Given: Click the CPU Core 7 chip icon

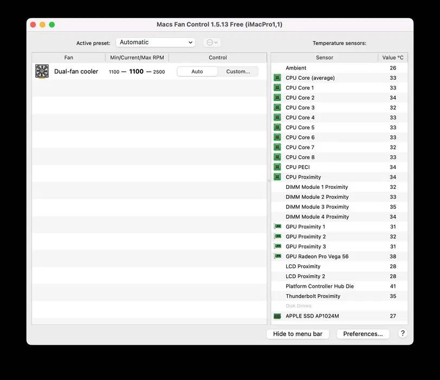Looking at the screenshot, I should (277, 147).
